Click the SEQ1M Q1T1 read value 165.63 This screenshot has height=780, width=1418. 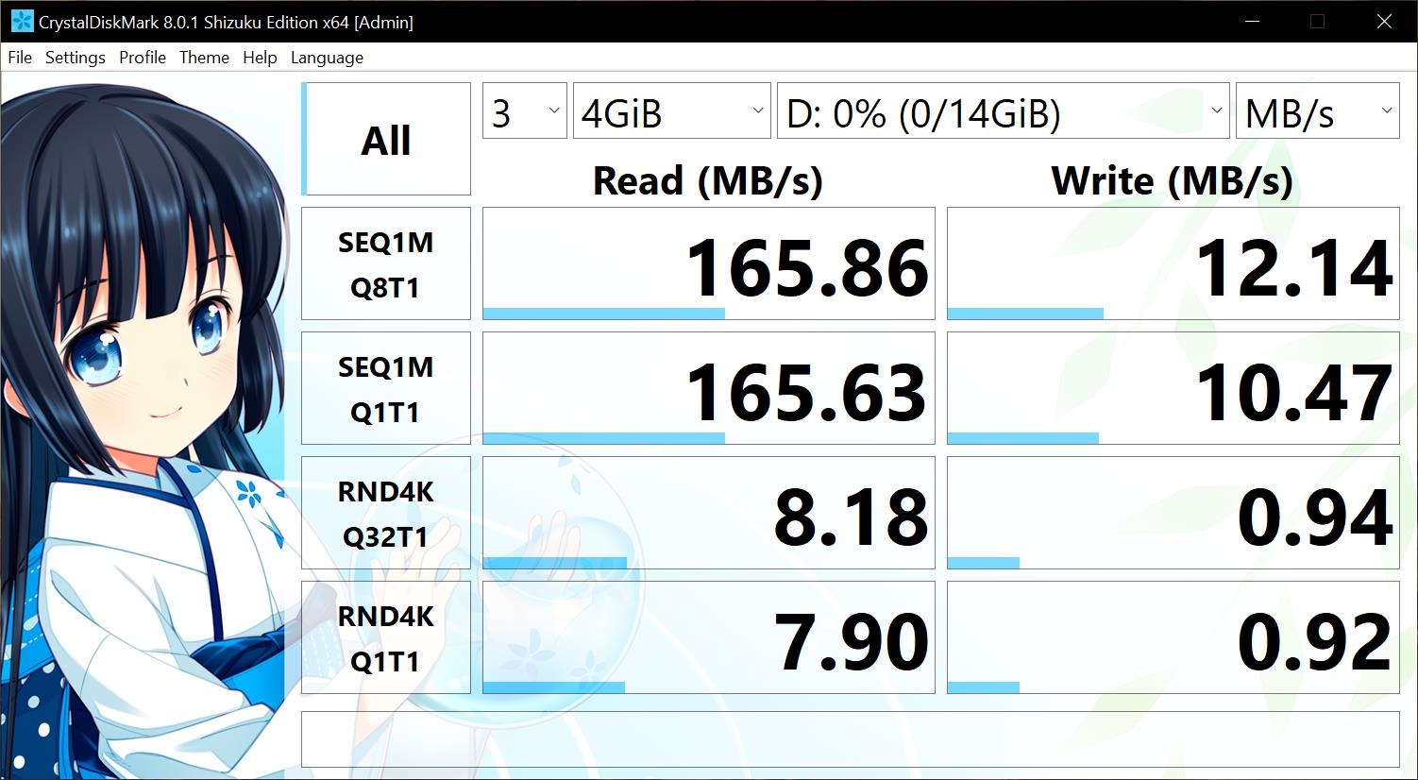709,388
